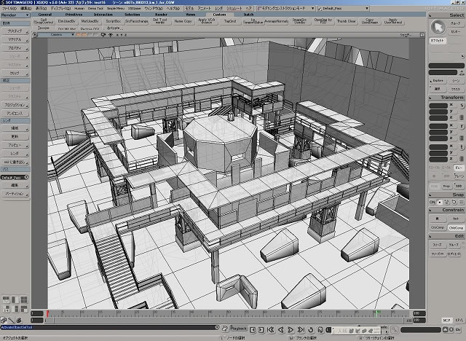Click the ScriptBox toolbar button
The height and width of the screenshot is (341, 466).
(113, 21)
